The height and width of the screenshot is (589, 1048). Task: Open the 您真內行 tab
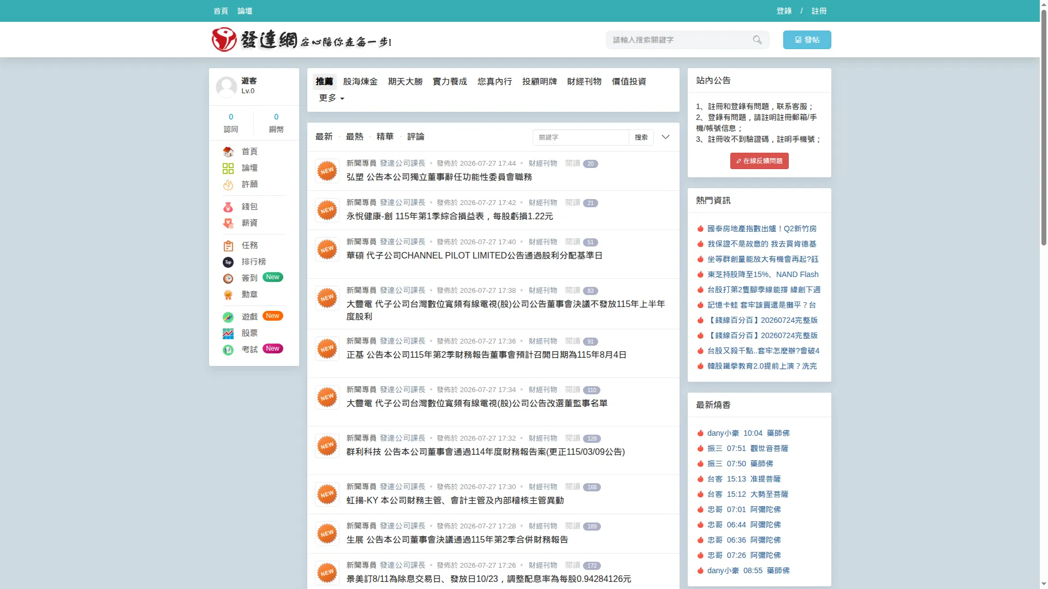(x=495, y=81)
